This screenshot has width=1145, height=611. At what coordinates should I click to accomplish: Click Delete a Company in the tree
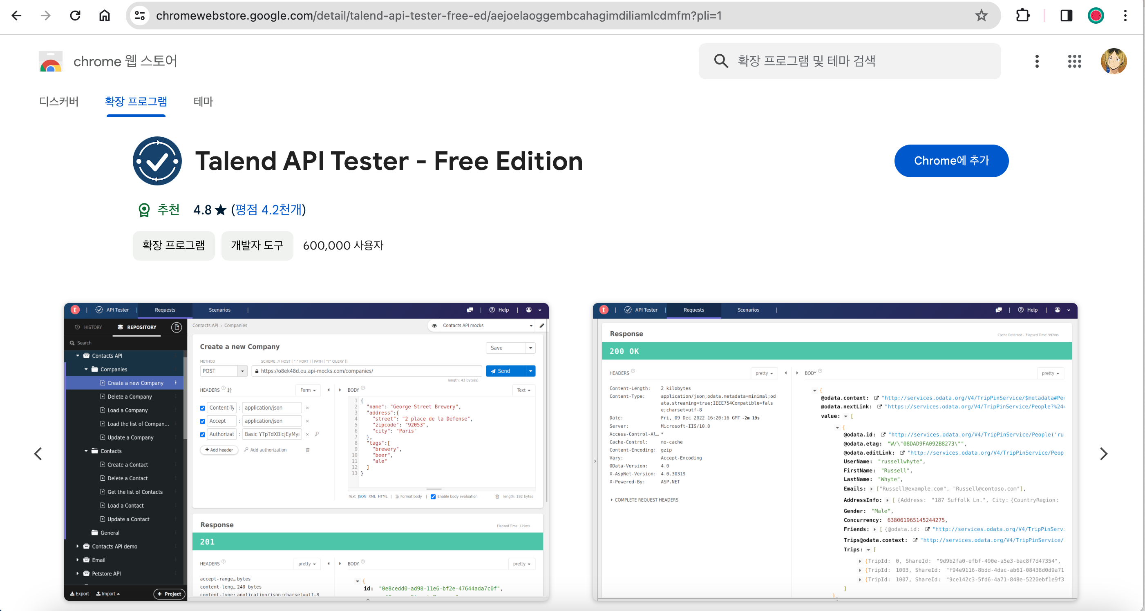coord(130,396)
